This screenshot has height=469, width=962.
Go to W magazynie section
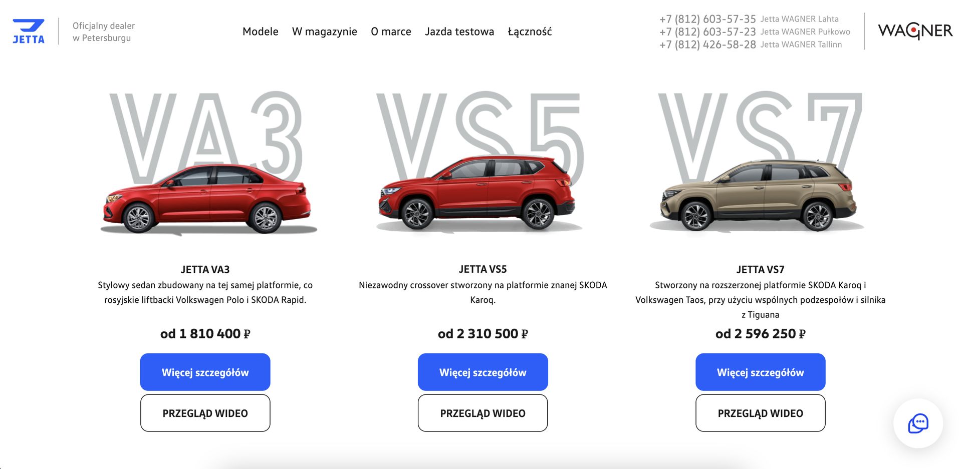click(x=324, y=32)
